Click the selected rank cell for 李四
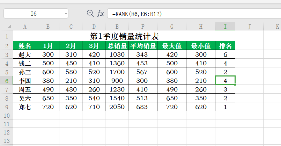The width and height of the screenshot is (281, 146). click(225, 81)
